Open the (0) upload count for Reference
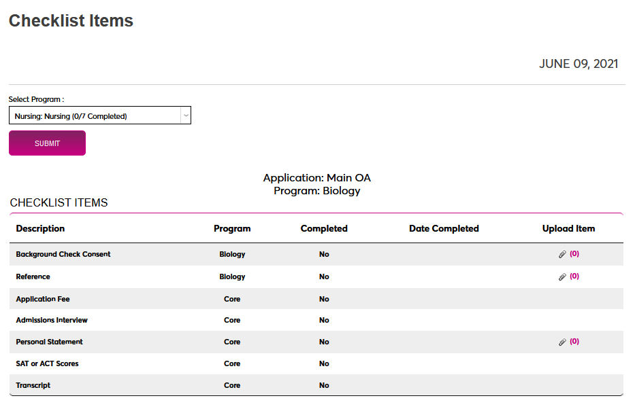This screenshot has width=637, height=411. pos(574,276)
